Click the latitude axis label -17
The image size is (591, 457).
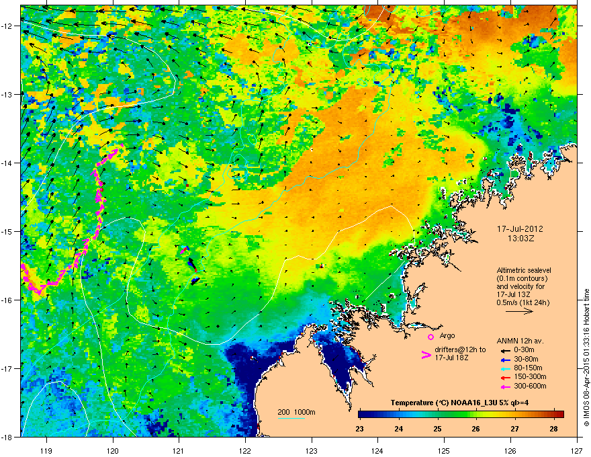7,368
